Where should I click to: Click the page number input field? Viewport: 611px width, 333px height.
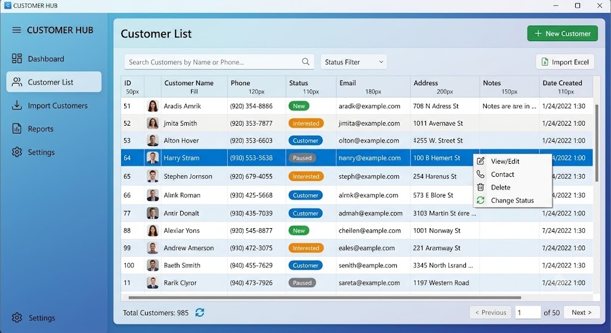click(x=527, y=312)
